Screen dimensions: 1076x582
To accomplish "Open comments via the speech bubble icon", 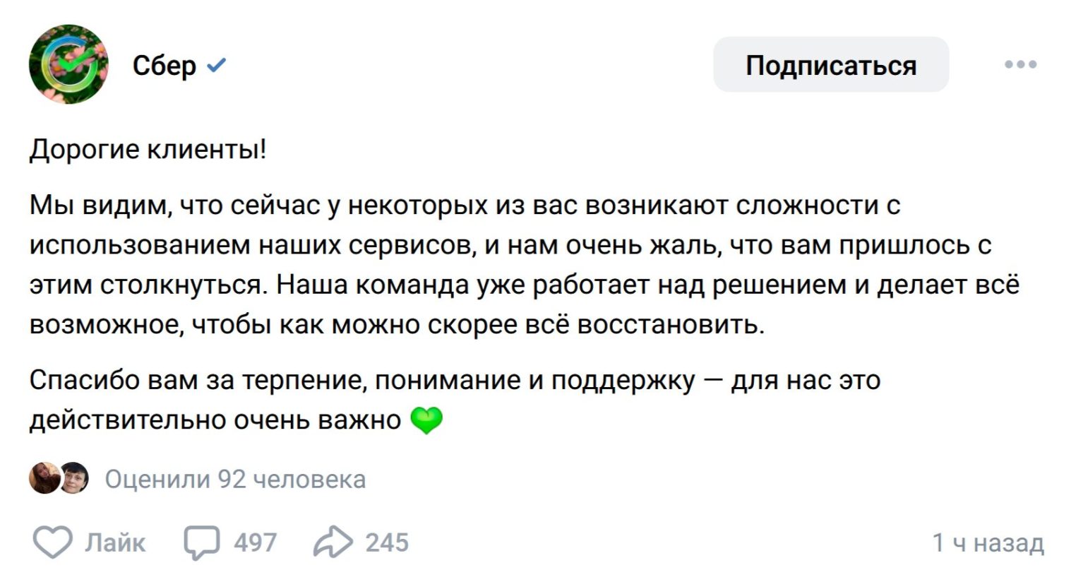I will (201, 542).
